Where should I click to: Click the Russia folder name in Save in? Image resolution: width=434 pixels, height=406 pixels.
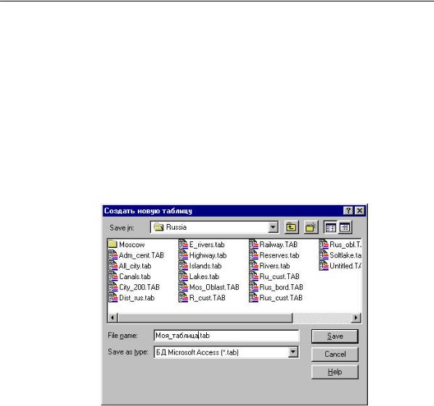coord(176,228)
